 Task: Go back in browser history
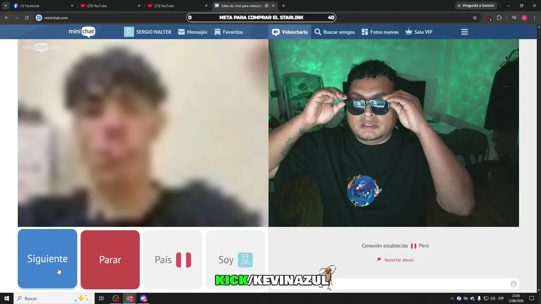tap(6, 18)
